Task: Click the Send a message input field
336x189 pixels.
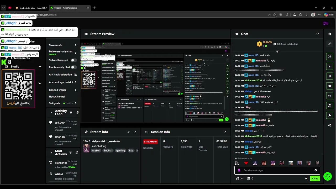Action: pos(277,170)
